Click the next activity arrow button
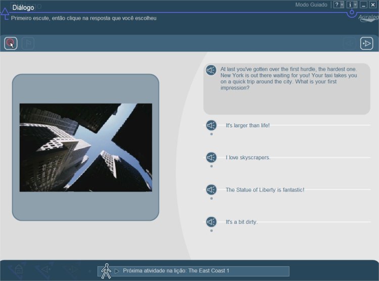 point(366,43)
